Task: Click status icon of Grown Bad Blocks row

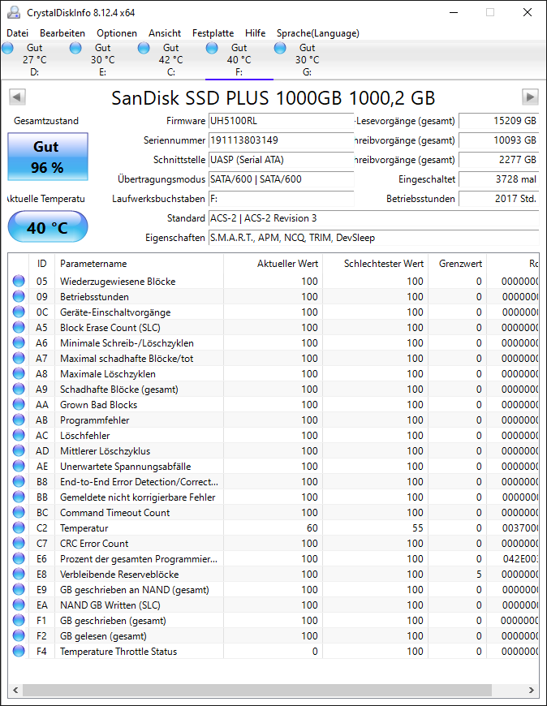Action: click(x=19, y=404)
